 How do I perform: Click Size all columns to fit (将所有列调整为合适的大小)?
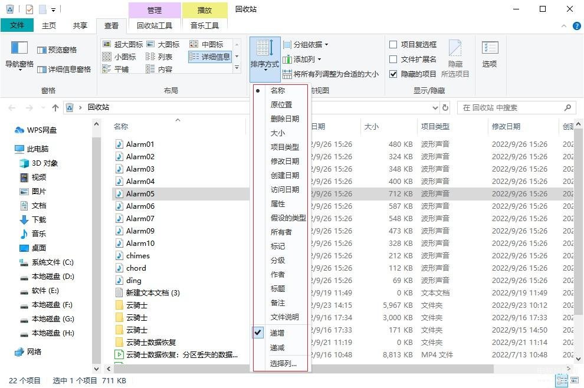click(x=330, y=74)
